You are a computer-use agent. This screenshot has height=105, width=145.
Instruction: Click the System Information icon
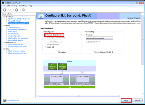(x=4, y=100)
